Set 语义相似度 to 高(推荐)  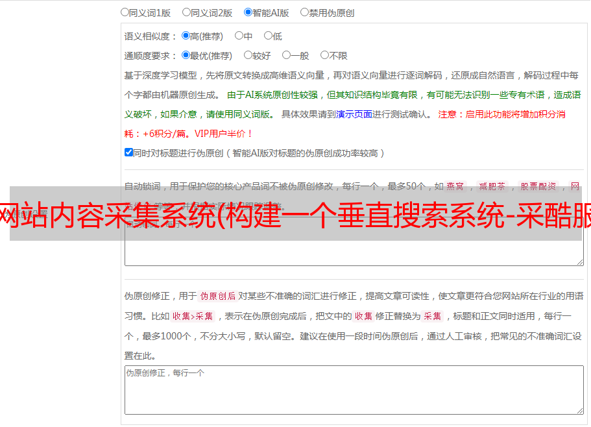click(186, 36)
